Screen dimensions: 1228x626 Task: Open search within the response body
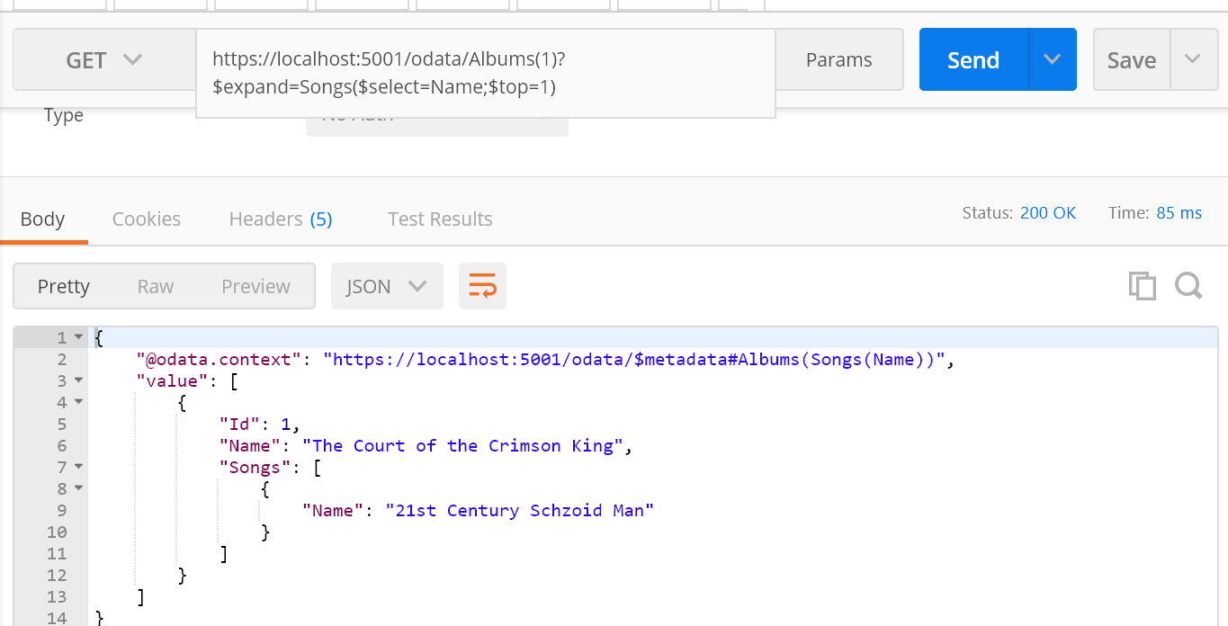pyautogui.click(x=1188, y=285)
